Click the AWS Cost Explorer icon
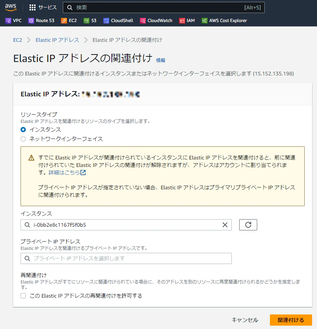Screen dimensions: 317x329 point(204,21)
